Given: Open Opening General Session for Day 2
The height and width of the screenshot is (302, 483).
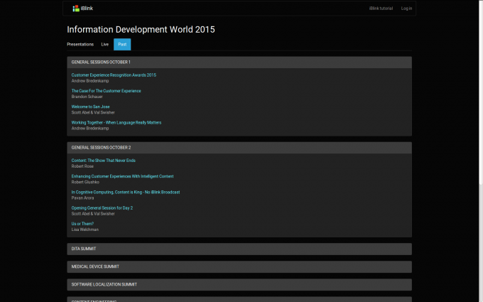Looking at the screenshot, I should (x=102, y=208).
